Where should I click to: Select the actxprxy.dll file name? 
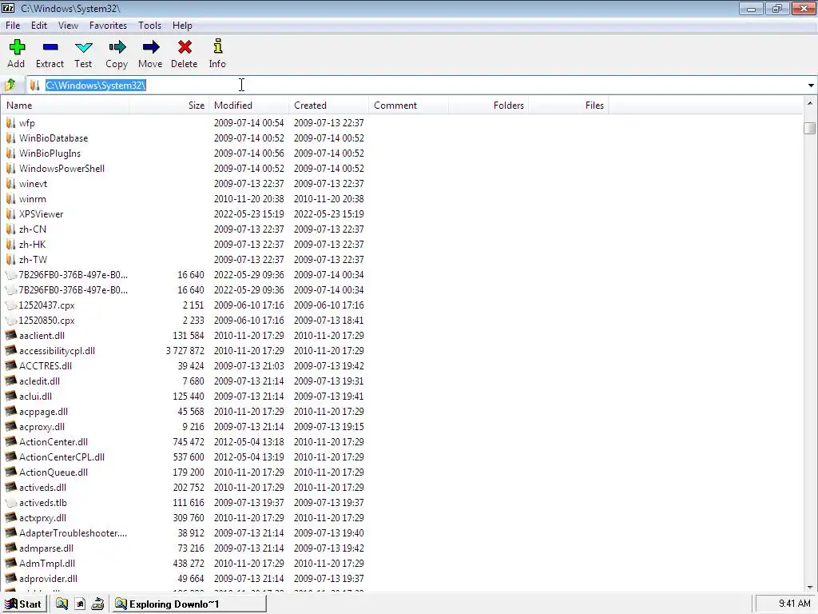pyautogui.click(x=43, y=518)
